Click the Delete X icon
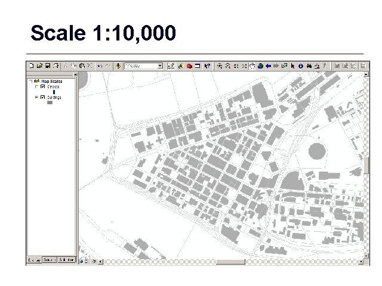This screenshot has height=286, width=382. [x=90, y=66]
